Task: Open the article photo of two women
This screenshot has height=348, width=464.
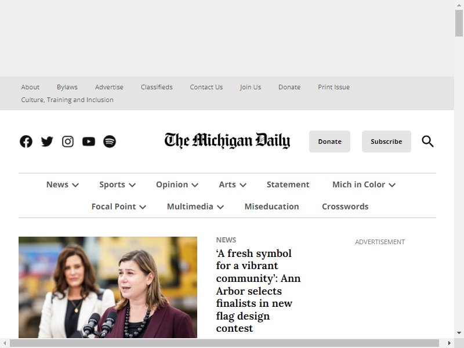Action: [108, 287]
